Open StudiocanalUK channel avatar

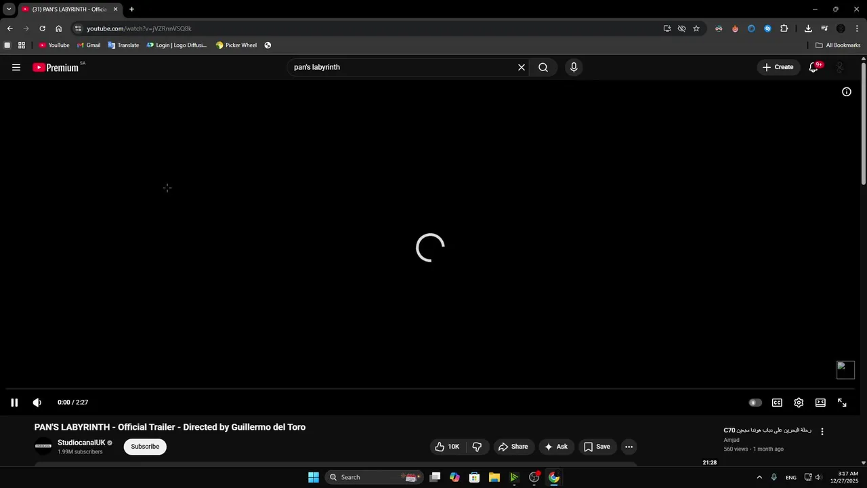[x=43, y=446]
